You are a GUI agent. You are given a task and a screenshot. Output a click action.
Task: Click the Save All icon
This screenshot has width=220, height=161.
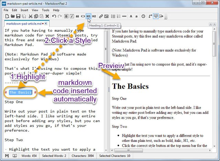(x=24, y=16)
